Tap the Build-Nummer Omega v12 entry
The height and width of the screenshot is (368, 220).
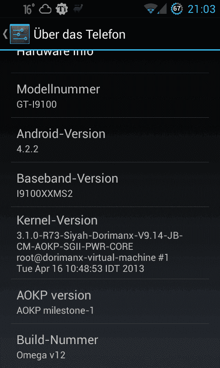pyautogui.click(x=110, y=346)
